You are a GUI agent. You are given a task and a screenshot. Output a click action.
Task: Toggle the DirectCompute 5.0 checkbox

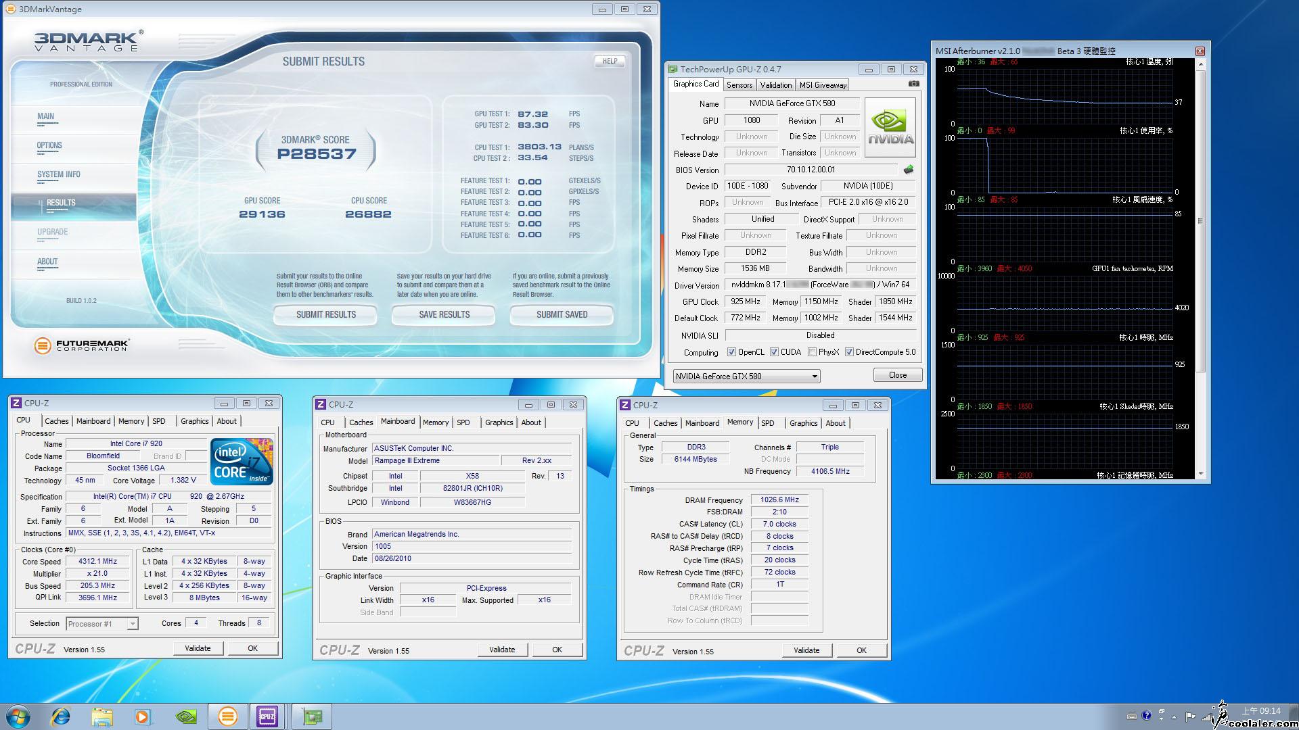point(849,352)
